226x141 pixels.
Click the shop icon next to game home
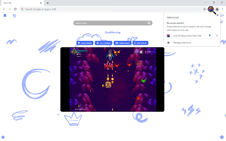click(137, 51)
